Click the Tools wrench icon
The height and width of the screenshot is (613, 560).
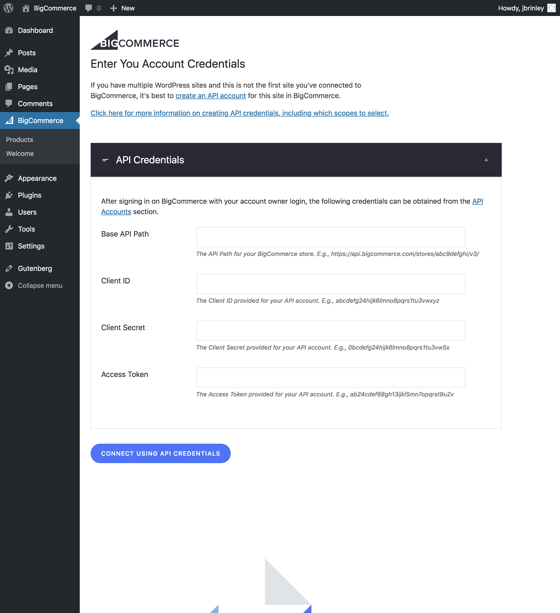tap(9, 229)
